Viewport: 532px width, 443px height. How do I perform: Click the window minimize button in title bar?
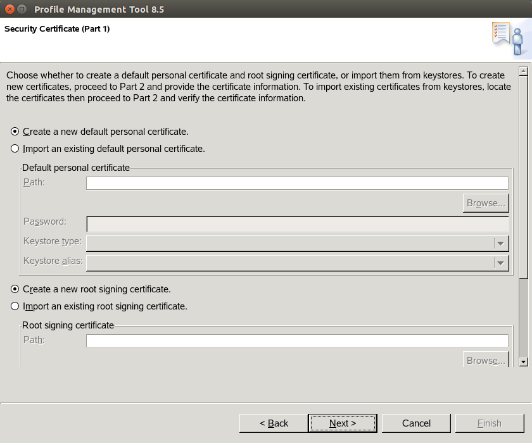pyautogui.click(x=22, y=9)
